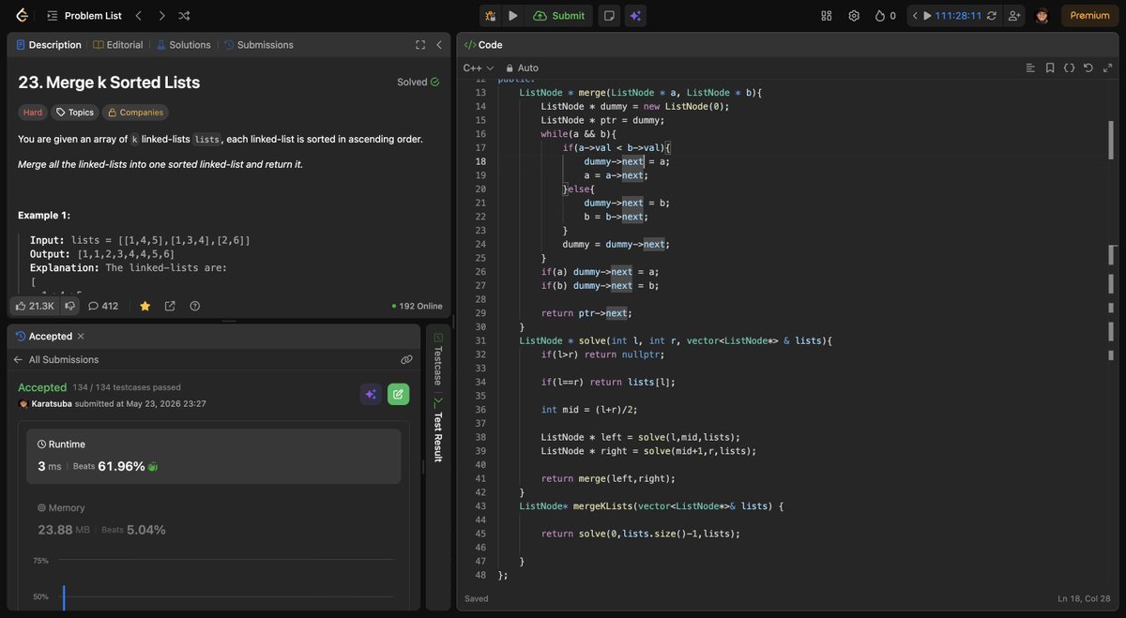Switch to the Editorial tab
Image resolution: width=1126 pixels, height=618 pixels.
[x=118, y=44]
